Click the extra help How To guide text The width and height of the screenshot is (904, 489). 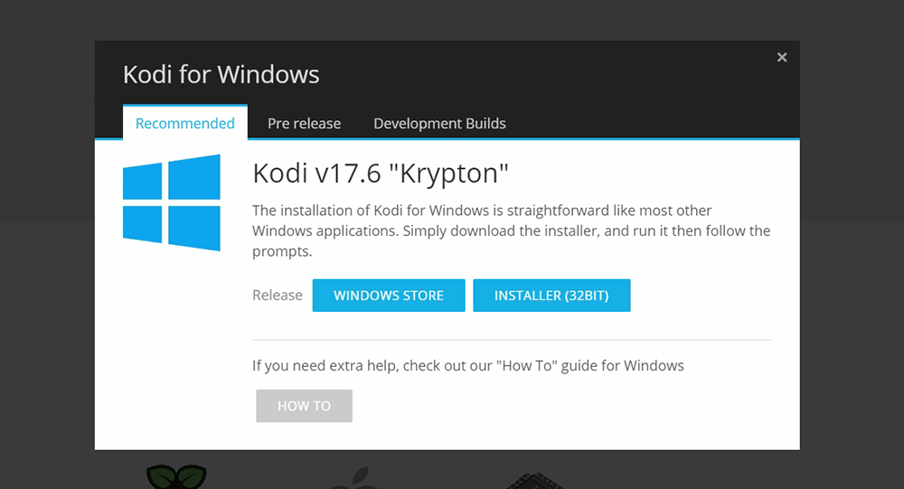click(468, 365)
